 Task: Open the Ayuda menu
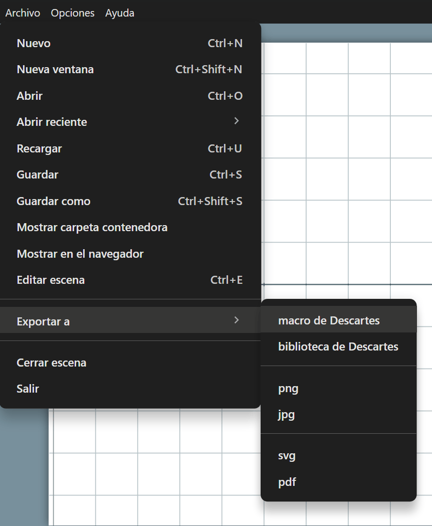[x=120, y=13]
